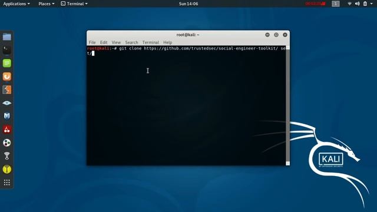The width and height of the screenshot is (377, 212).
Task: Open the Terminal app menu in top bar
Action: click(74, 4)
